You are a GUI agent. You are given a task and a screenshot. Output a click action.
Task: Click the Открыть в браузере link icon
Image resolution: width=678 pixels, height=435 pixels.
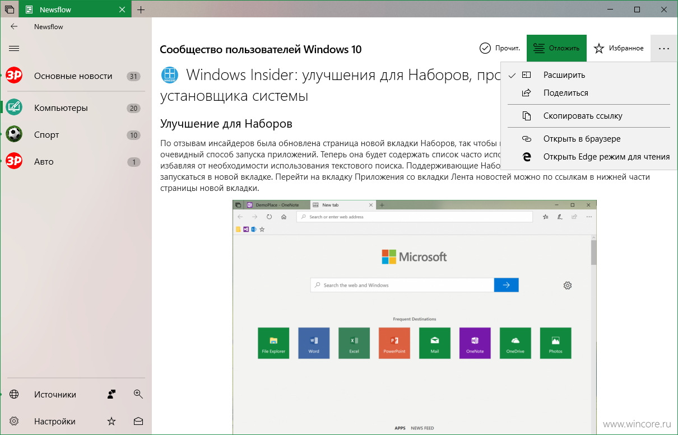pyautogui.click(x=526, y=139)
